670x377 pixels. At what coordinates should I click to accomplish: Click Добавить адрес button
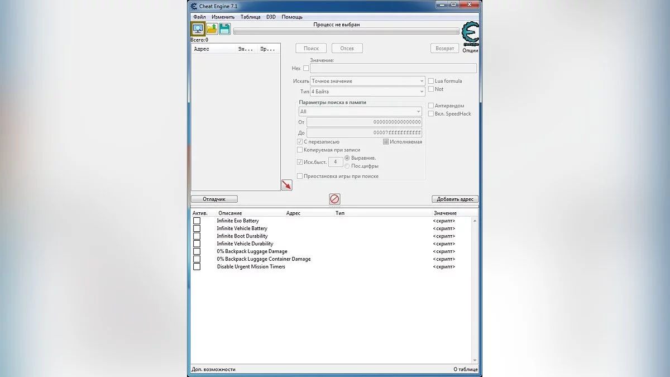pyautogui.click(x=455, y=199)
